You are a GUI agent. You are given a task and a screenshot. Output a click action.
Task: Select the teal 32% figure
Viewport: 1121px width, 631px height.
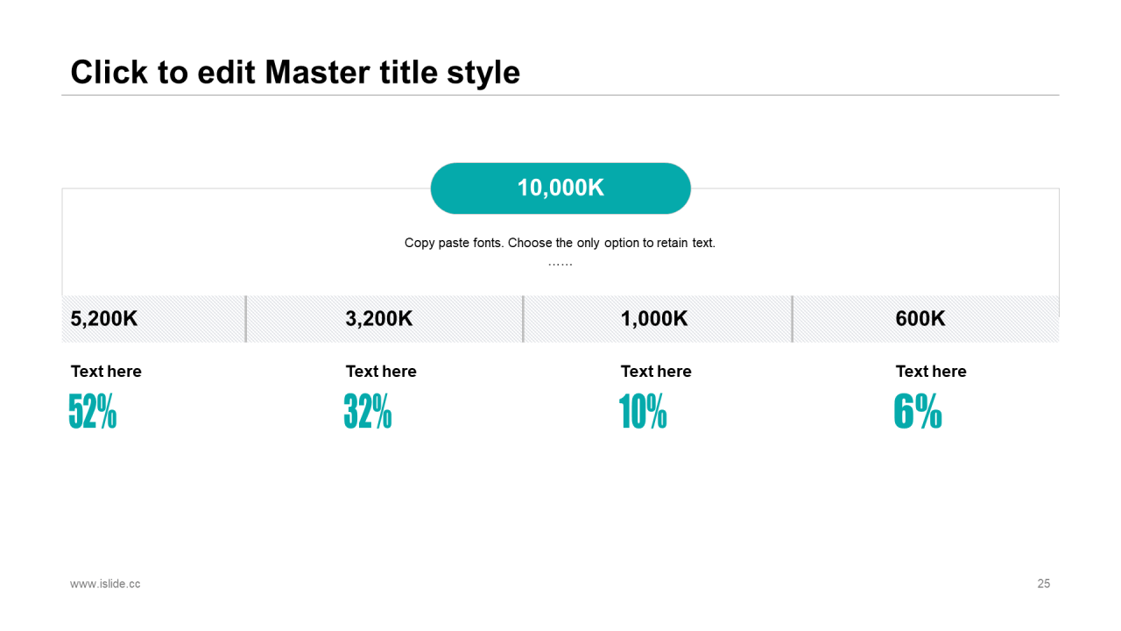(368, 411)
